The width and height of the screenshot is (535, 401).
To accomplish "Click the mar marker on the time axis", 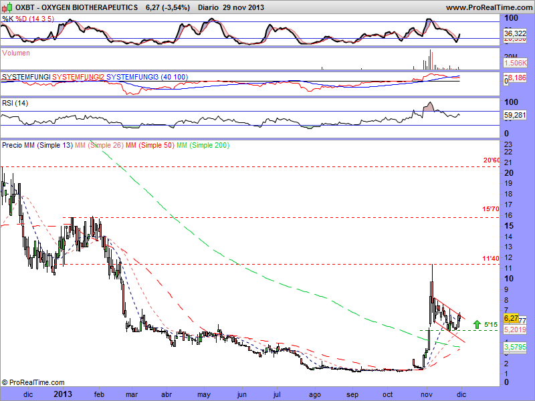I will coord(132,394).
